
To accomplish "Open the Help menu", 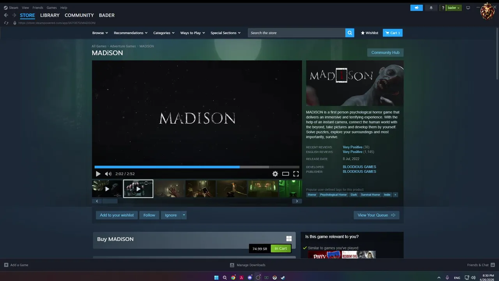I will point(64,7).
